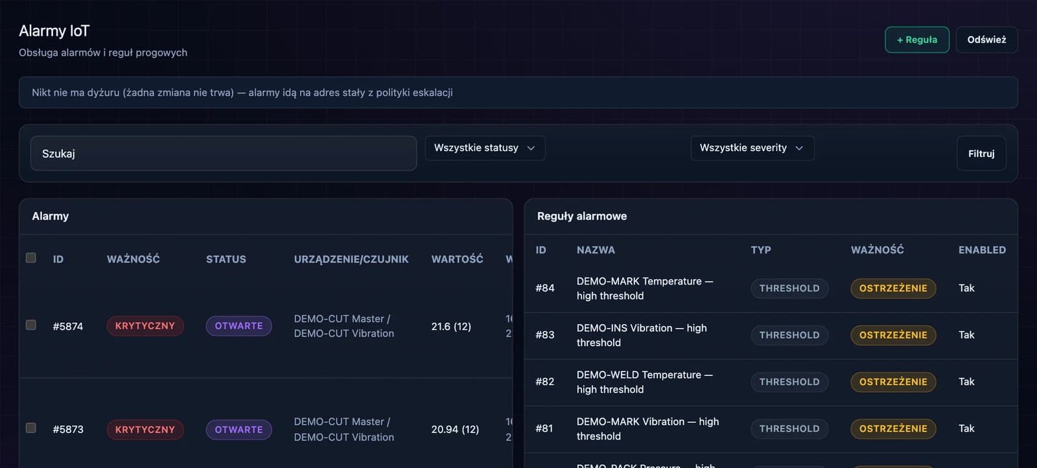Open the Wszystkie statusy dropdown
The height and width of the screenshot is (468, 1037).
point(485,148)
